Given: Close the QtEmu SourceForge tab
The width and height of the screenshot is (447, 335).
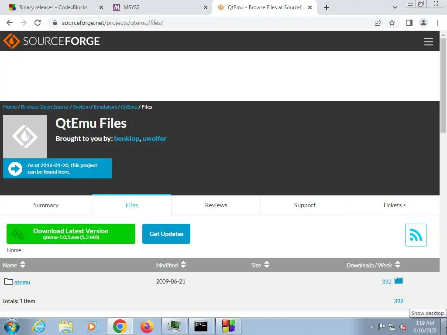Looking at the screenshot, I should 310,8.
